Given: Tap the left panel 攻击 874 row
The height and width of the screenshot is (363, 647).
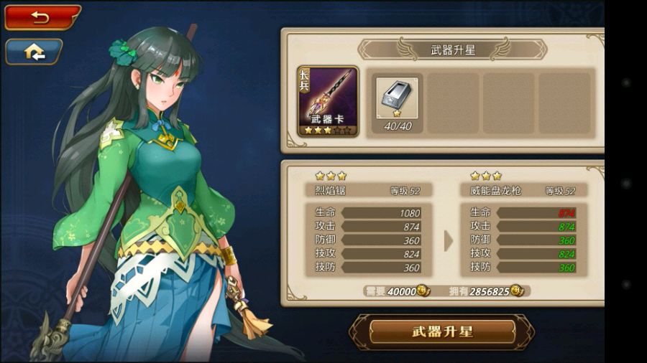Looking at the screenshot, I should [x=367, y=227].
